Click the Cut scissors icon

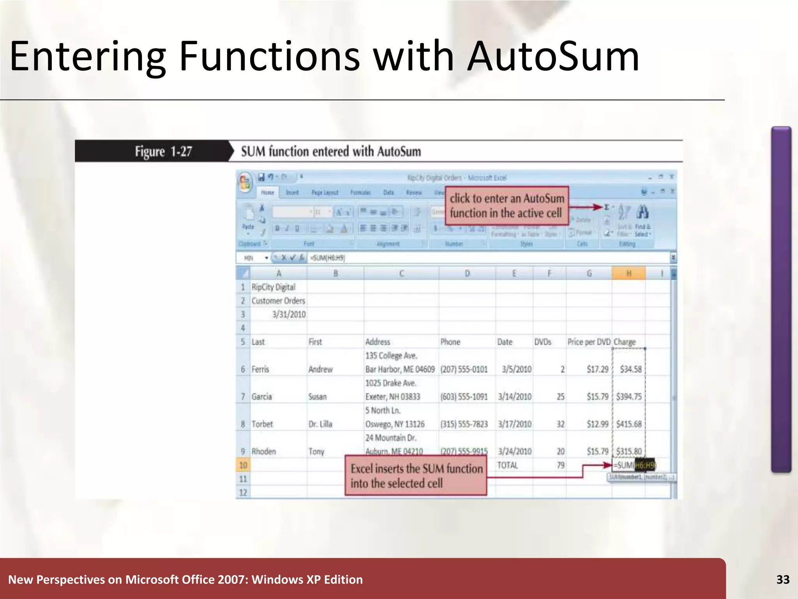(x=262, y=208)
